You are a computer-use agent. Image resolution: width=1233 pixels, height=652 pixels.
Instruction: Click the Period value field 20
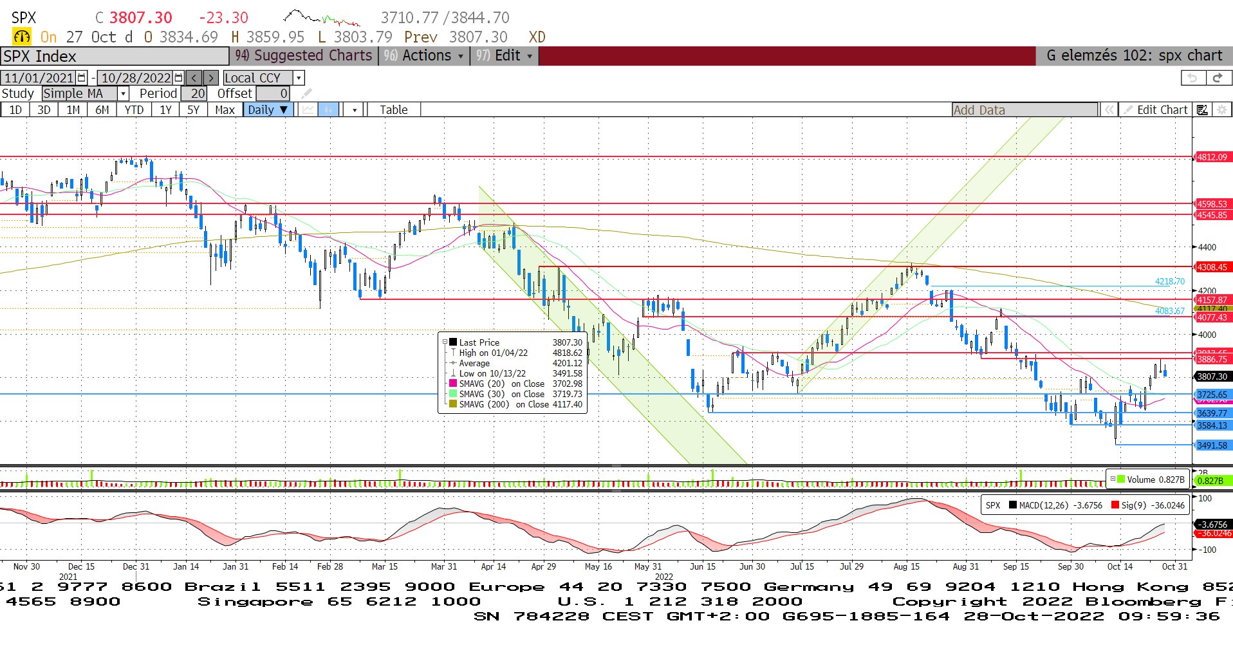pyautogui.click(x=194, y=94)
